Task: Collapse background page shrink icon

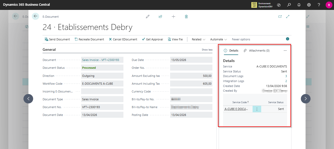Action: pyautogui.click(x=308, y=16)
